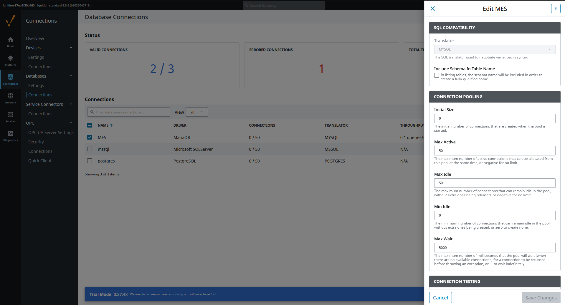Open the Translator MYSQL dropdown

[495, 49]
